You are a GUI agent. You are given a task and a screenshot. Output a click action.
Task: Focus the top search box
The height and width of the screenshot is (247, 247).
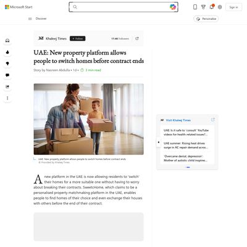click(124, 7)
